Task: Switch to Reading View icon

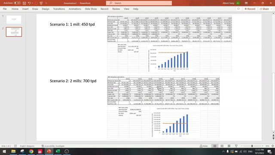Action: (229, 146)
